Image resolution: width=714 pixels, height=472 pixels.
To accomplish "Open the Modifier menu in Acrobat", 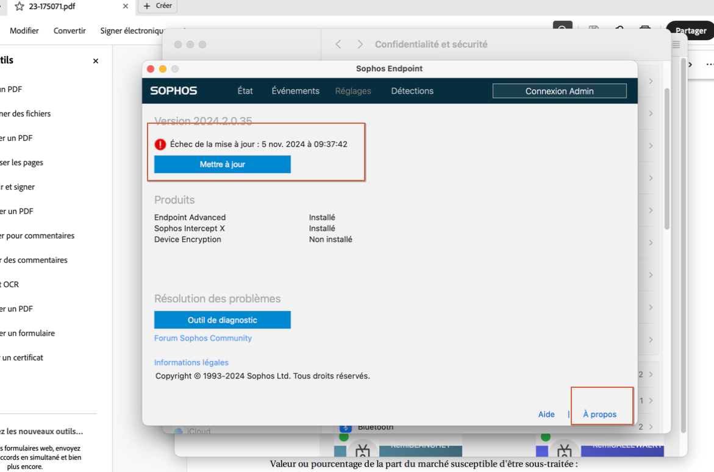I will (24, 30).
